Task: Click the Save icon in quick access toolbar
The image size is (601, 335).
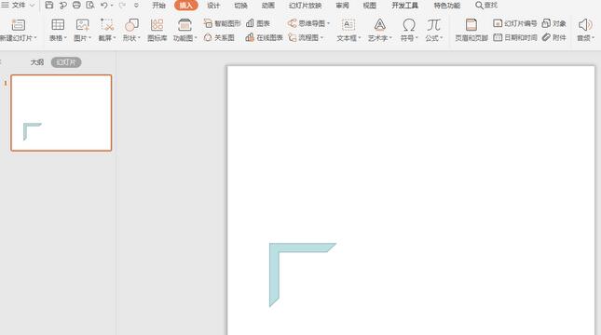Action: tap(49, 5)
